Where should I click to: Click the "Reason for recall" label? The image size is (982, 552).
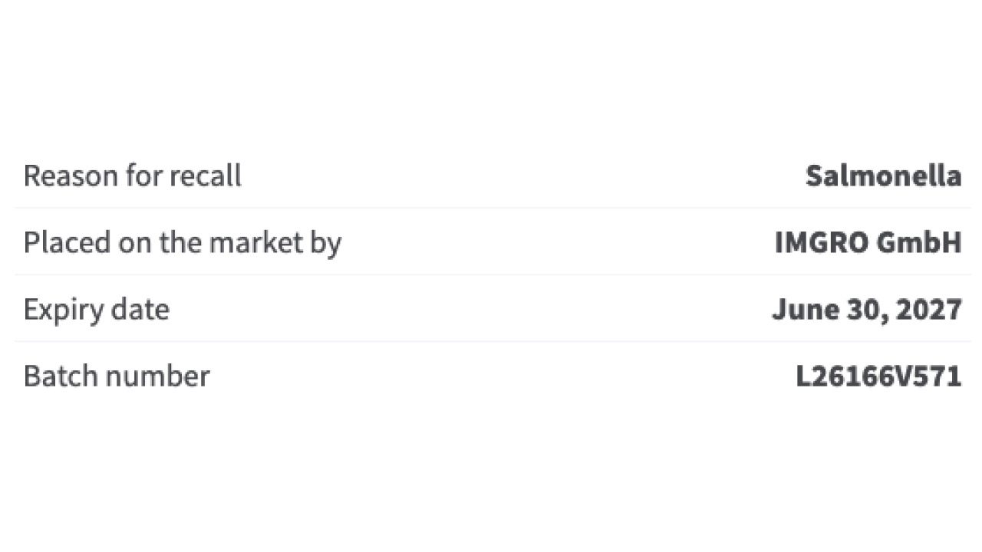tap(132, 176)
